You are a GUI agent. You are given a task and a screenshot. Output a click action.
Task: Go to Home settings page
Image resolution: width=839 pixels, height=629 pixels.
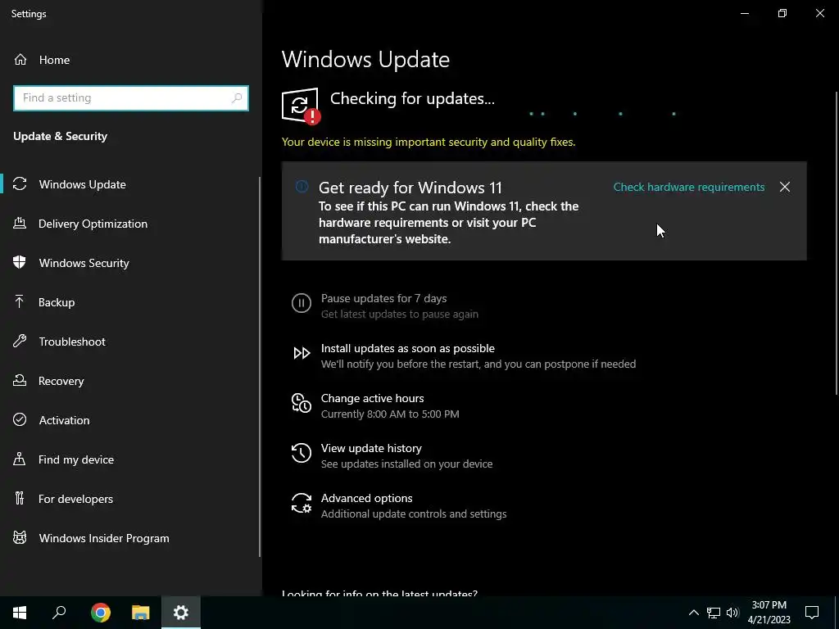pyautogui.click(x=130, y=59)
